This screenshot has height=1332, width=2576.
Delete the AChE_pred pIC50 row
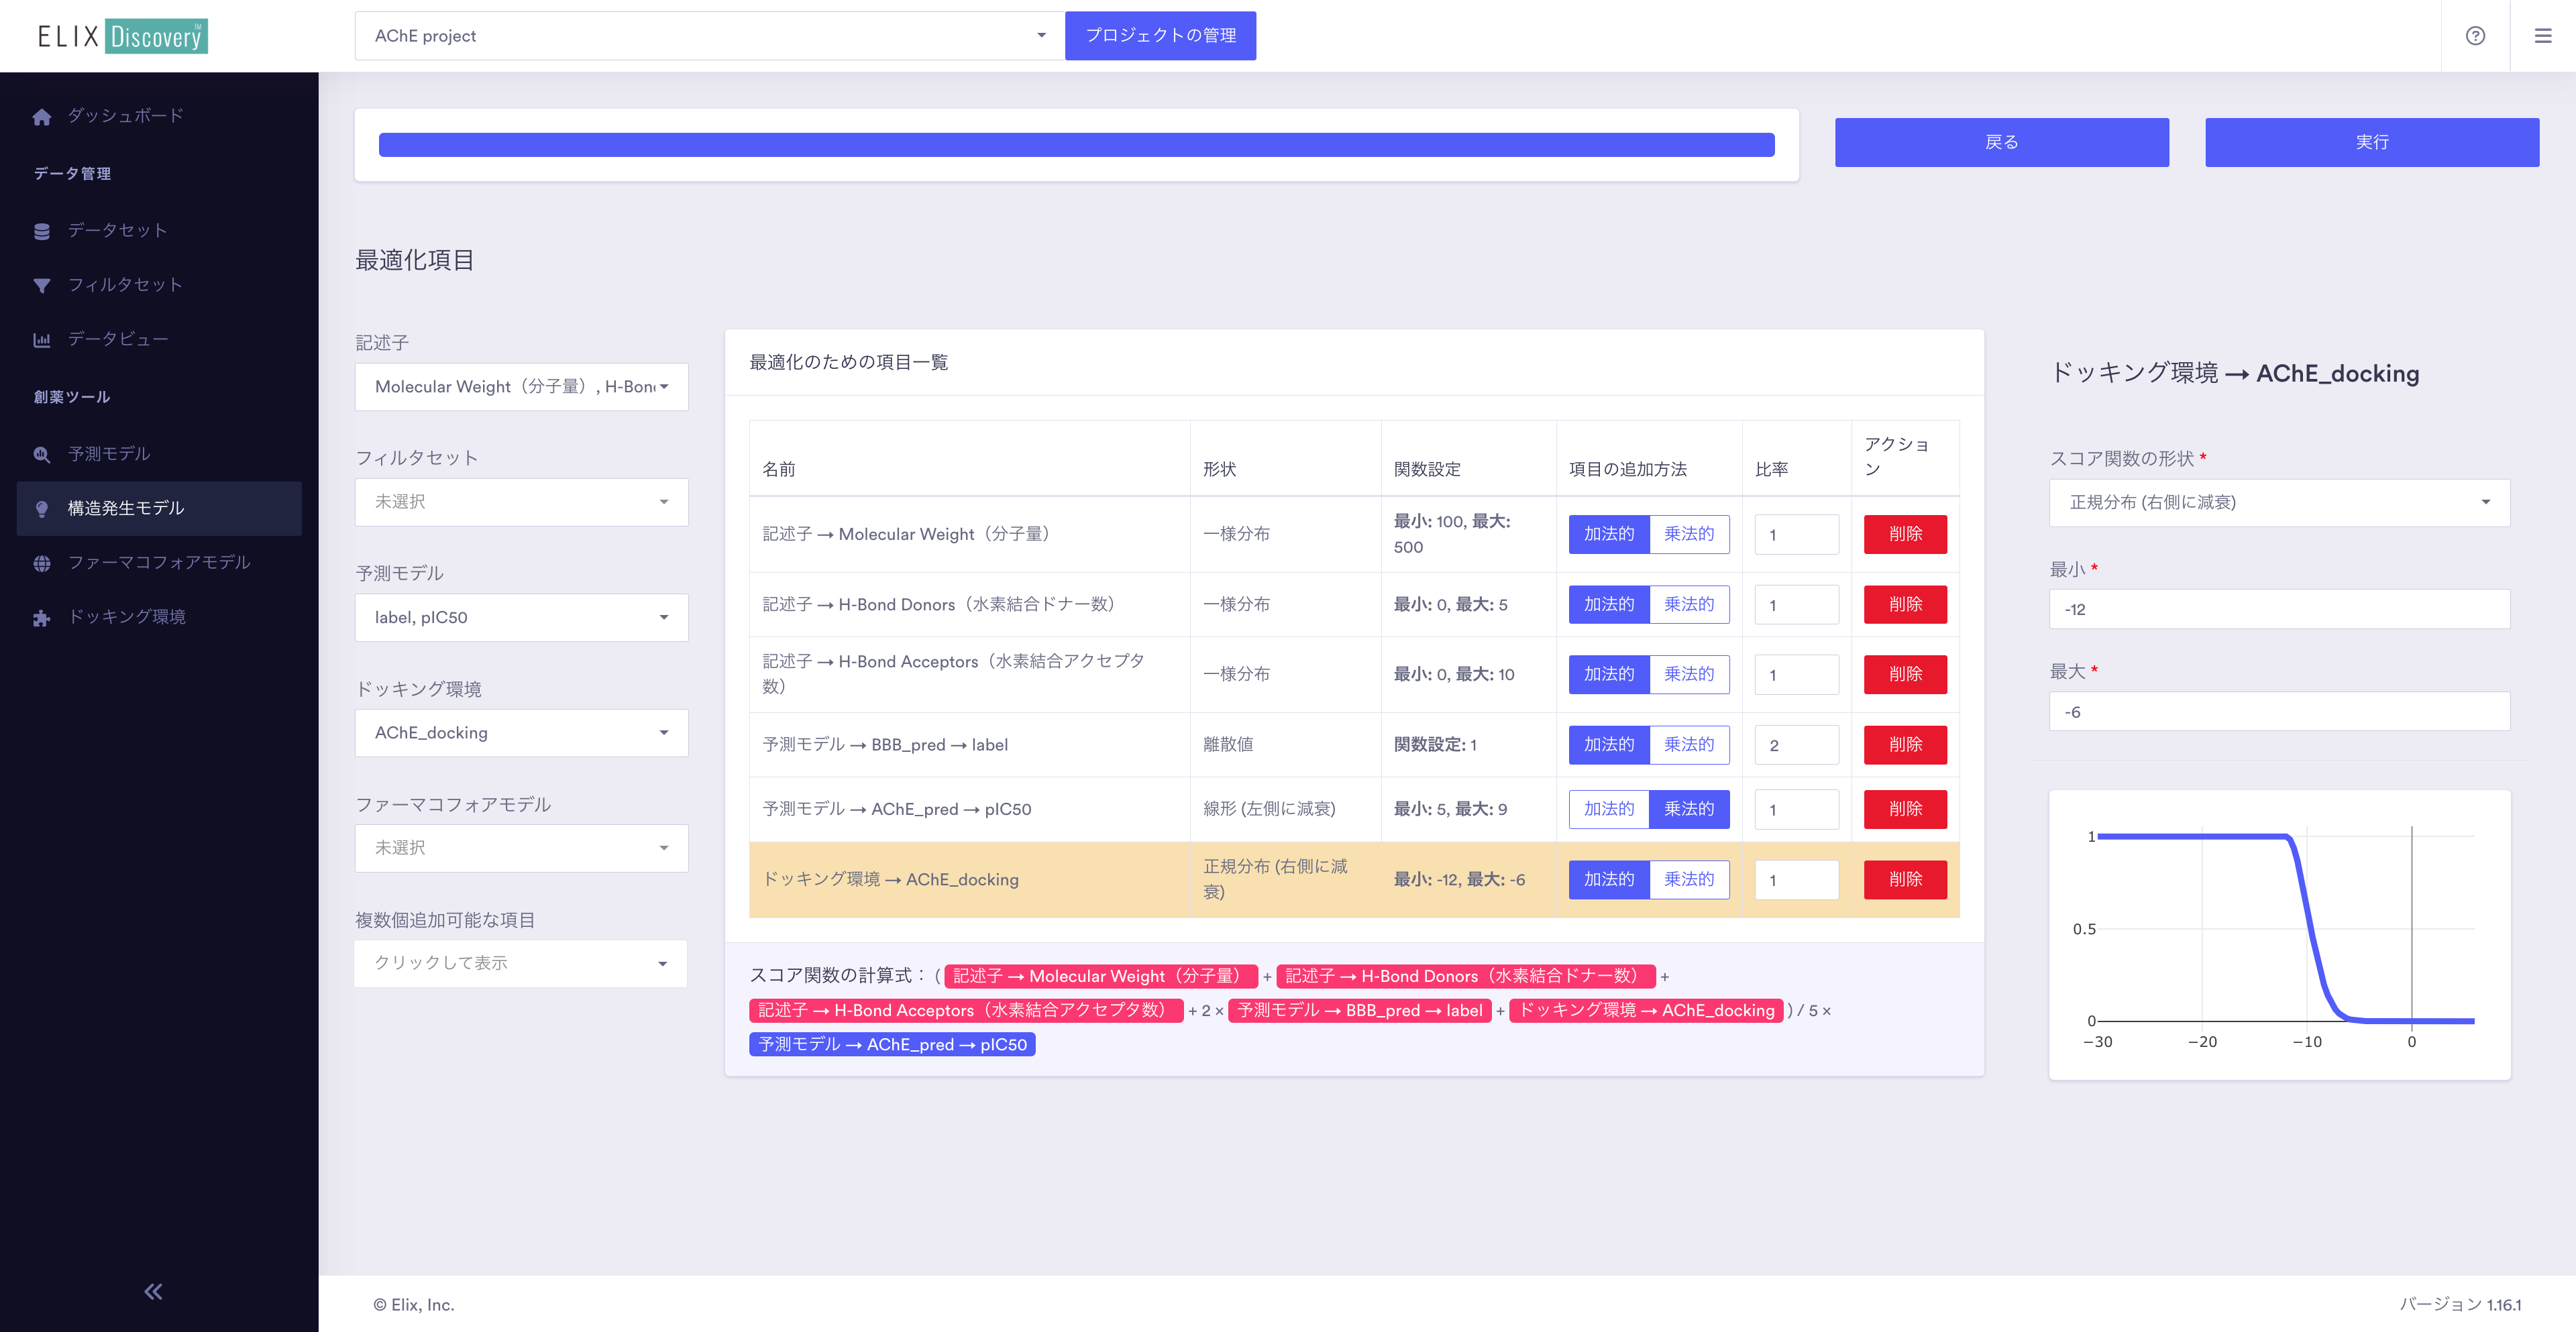(1905, 809)
